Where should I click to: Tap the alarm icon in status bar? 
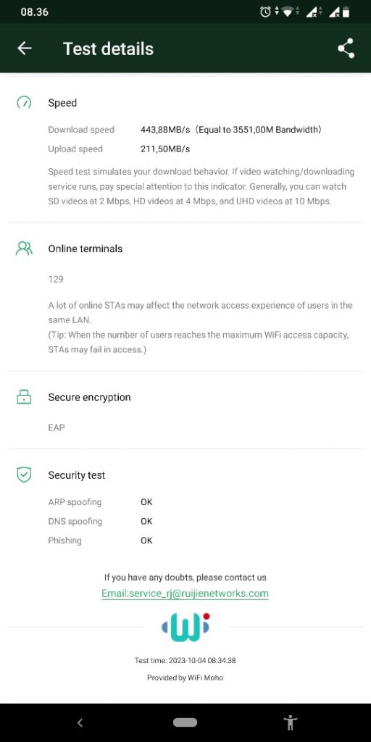coord(265,12)
